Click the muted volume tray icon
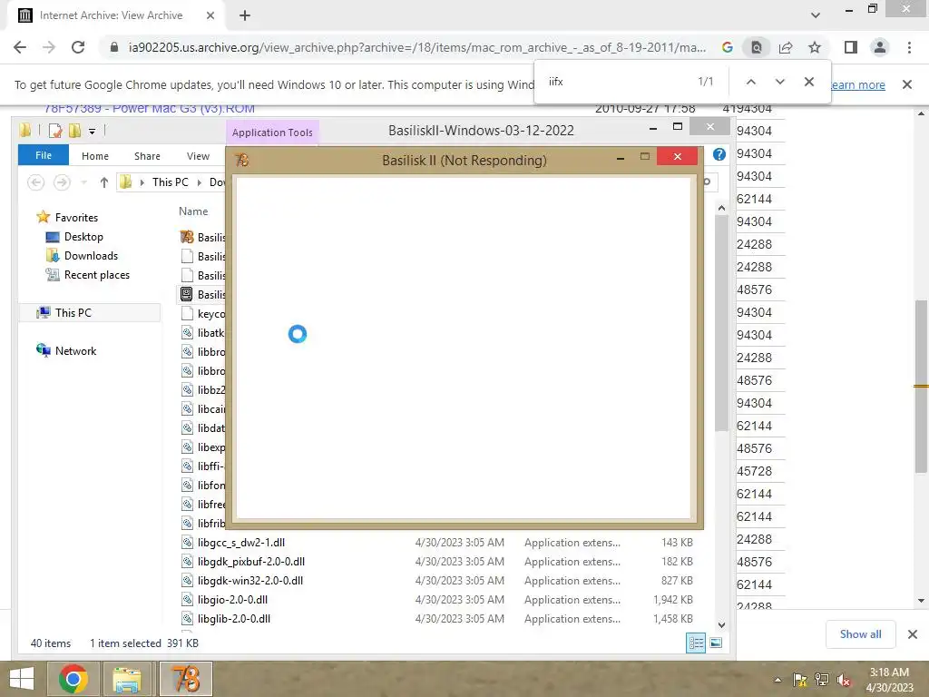Image resolution: width=929 pixels, height=697 pixels. 843,681
